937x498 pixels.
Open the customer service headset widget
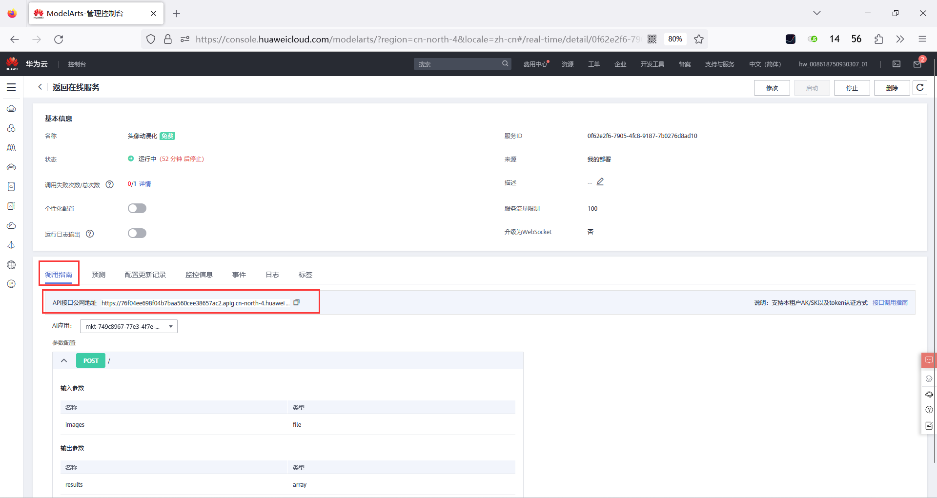(x=929, y=395)
